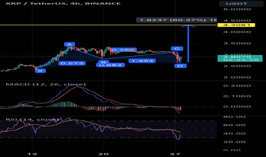
Task: Select harmonic pattern point A label
Action: (x=70, y=45)
